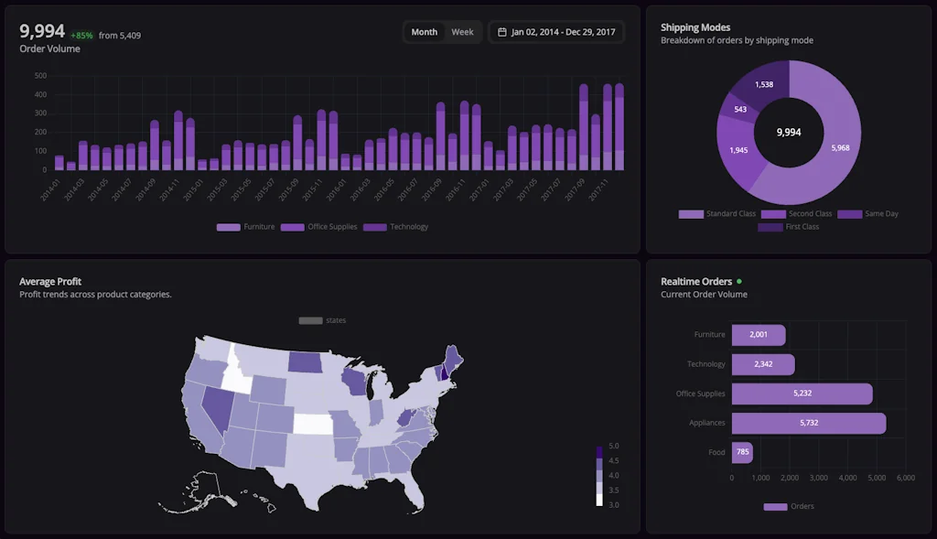This screenshot has width=937, height=539.
Task: Toggle First Class in Shipping Modes legend
Action: click(x=770, y=227)
